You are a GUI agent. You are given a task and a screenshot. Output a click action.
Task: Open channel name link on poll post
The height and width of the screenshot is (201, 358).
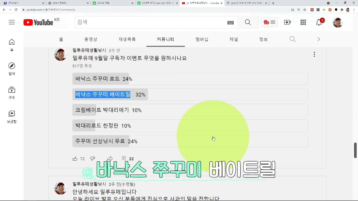pos(89,50)
